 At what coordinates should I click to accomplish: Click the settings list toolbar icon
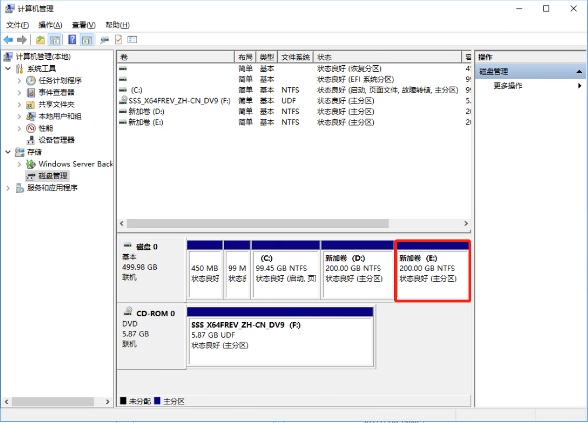pyautogui.click(x=133, y=40)
